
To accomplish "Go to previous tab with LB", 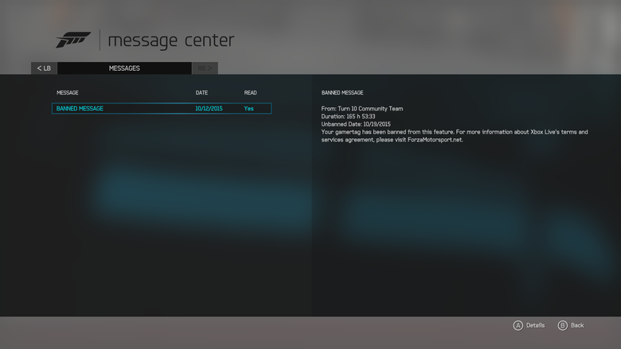I will [44, 68].
